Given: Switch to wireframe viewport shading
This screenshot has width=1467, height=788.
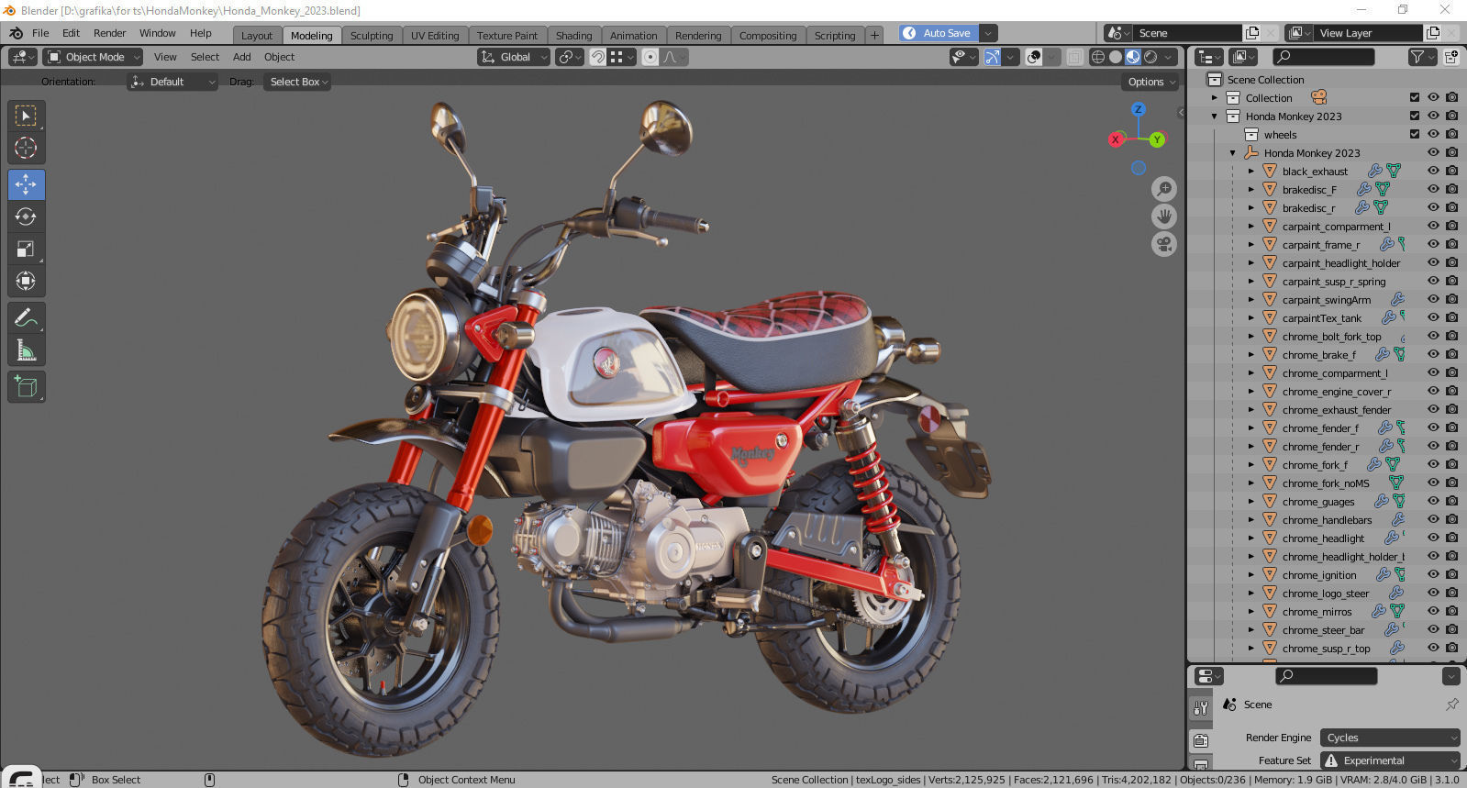Looking at the screenshot, I should point(1098,57).
